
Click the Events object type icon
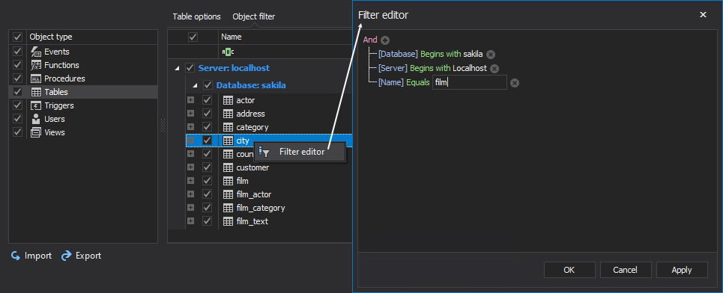pyautogui.click(x=35, y=52)
